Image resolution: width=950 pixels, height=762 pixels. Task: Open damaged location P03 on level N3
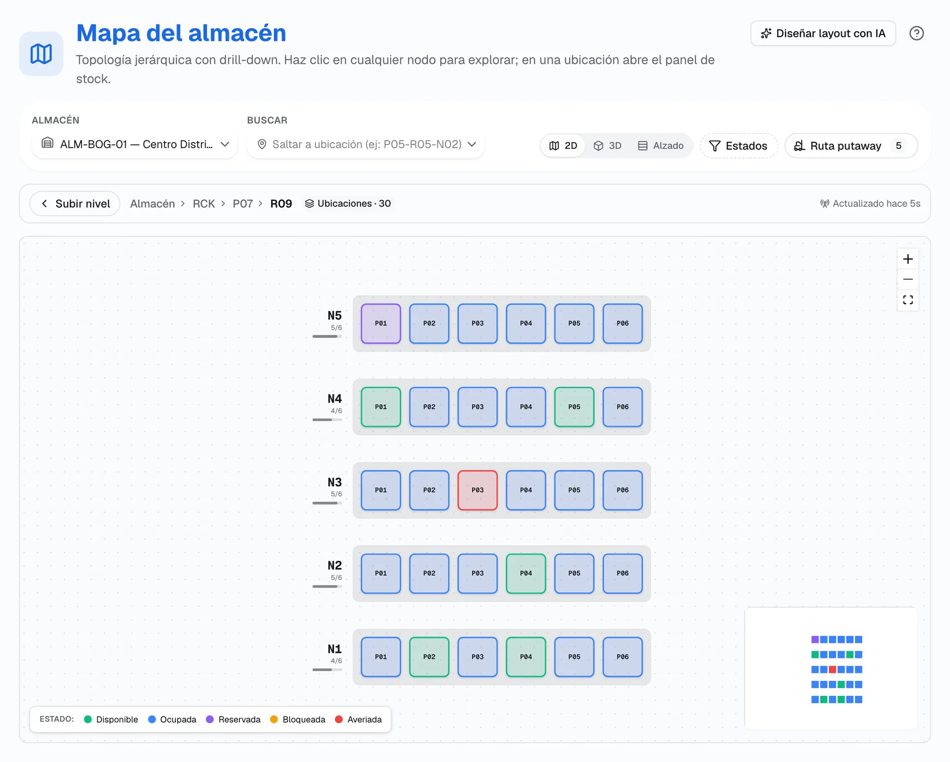pyautogui.click(x=477, y=490)
